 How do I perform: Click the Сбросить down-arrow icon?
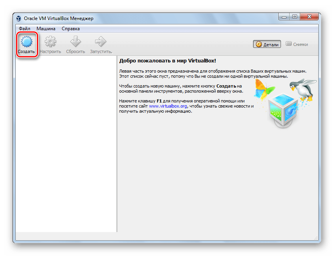(75, 42)
